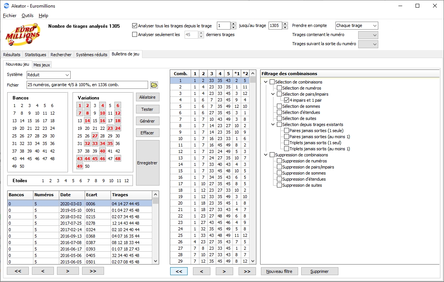Open the 'Mes jeux' sub-tab
The image size is (444, 282).
click(x=42, y=65)
